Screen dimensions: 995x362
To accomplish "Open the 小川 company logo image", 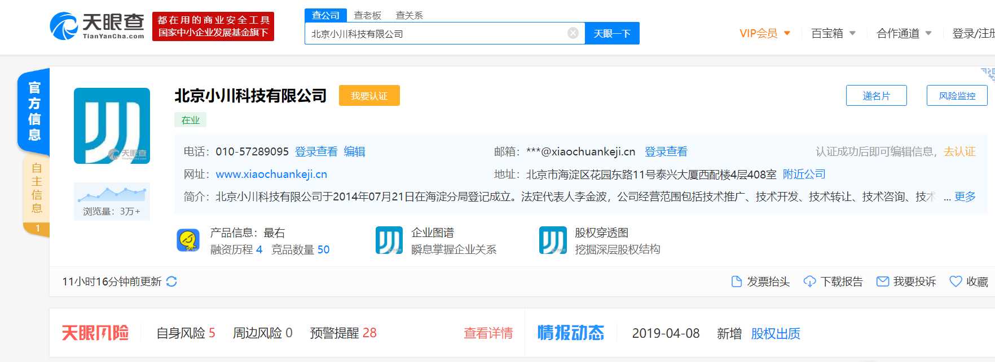I will tap(112, 126).
